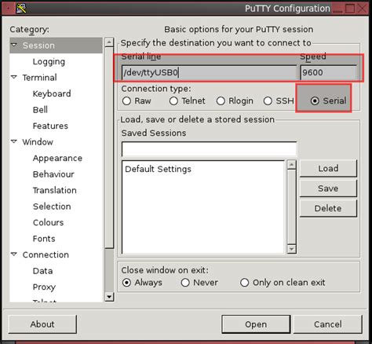Image resolution: width=372 pixels, height=344 pixels.
Task: Click category tree scrollbar down arrow
Action: click(109, 297)
